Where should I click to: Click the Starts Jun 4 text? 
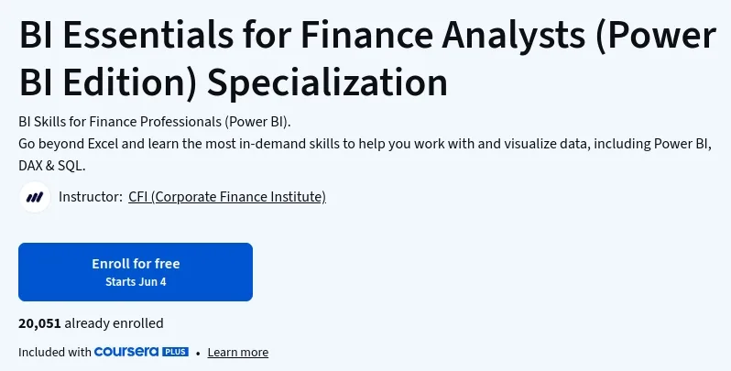(x=136, y=282)
